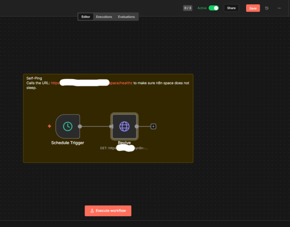Select the Schedule Trigger clock node
290x227 pixels.
68,126
